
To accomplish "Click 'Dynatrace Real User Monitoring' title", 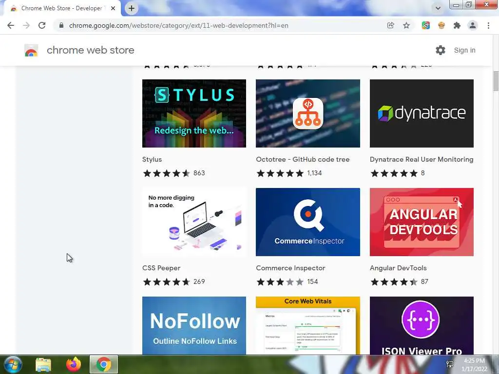I will (422, 159).
